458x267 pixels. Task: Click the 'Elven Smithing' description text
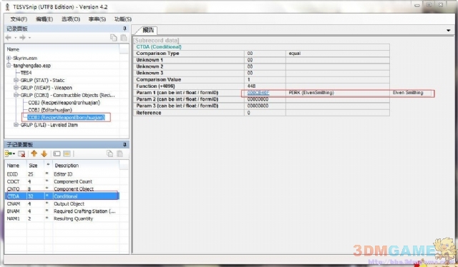pyautogui.click(x=408, y=93)
